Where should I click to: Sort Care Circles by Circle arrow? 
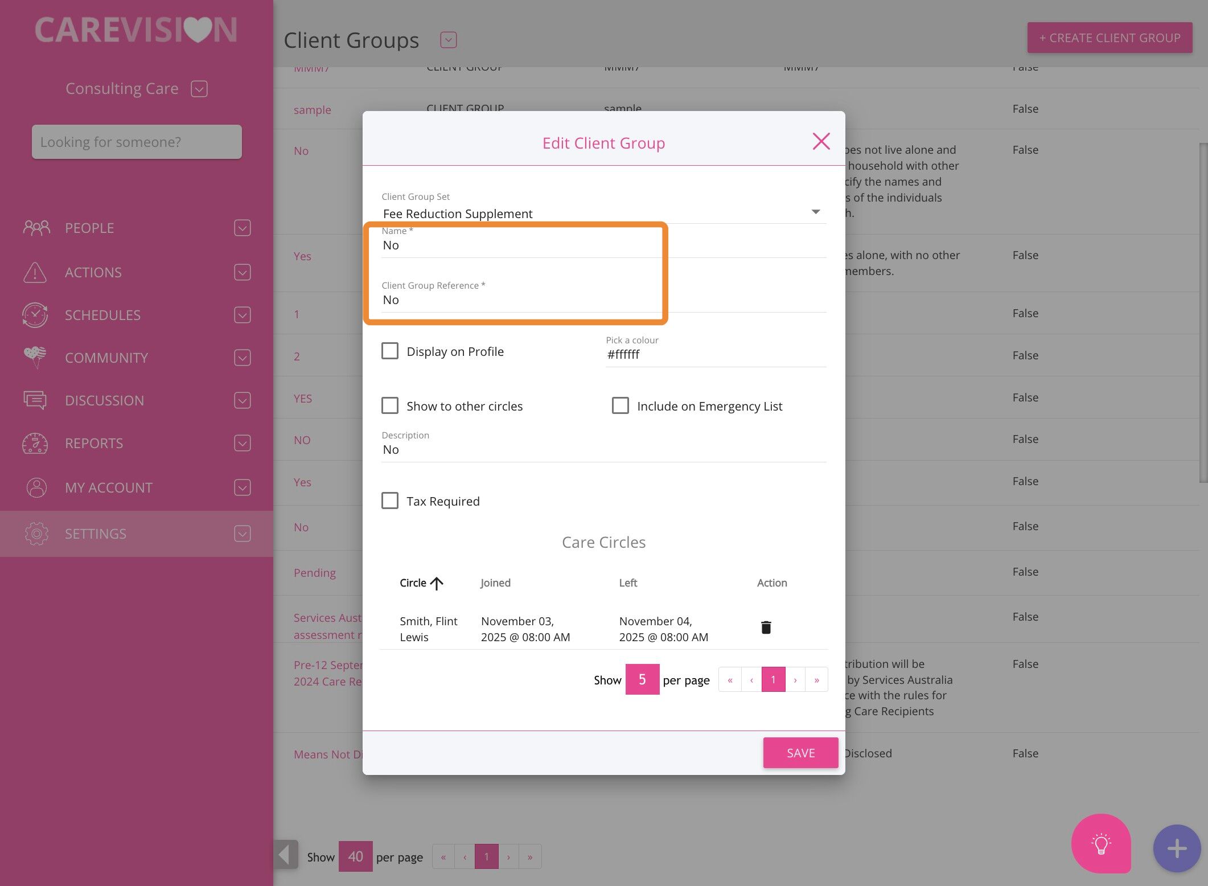[x=437, y=583]
